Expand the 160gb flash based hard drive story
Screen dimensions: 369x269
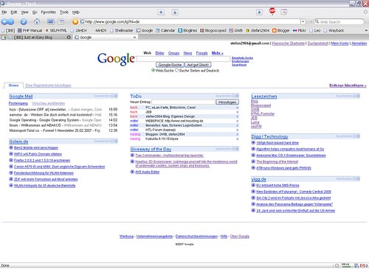pyautogui.click(x=253, y=143)
